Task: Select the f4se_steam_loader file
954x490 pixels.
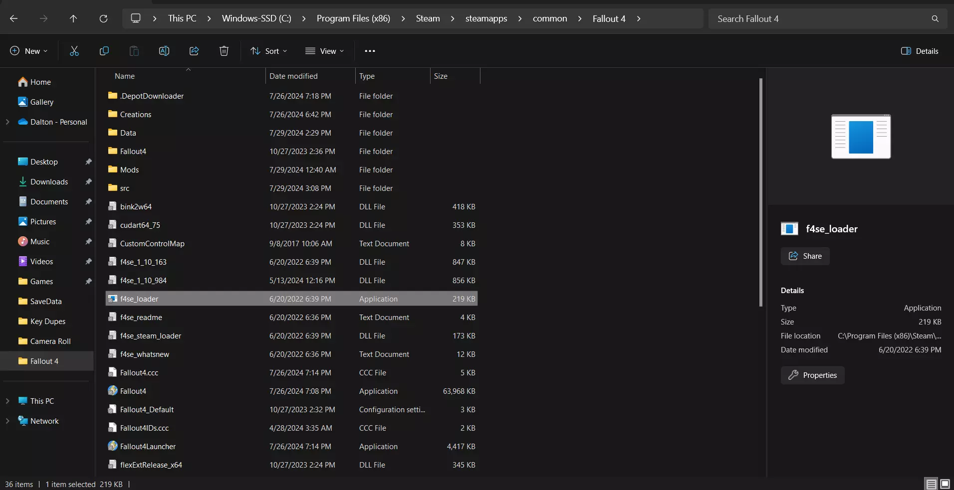Action: click(x=291, y=335)
